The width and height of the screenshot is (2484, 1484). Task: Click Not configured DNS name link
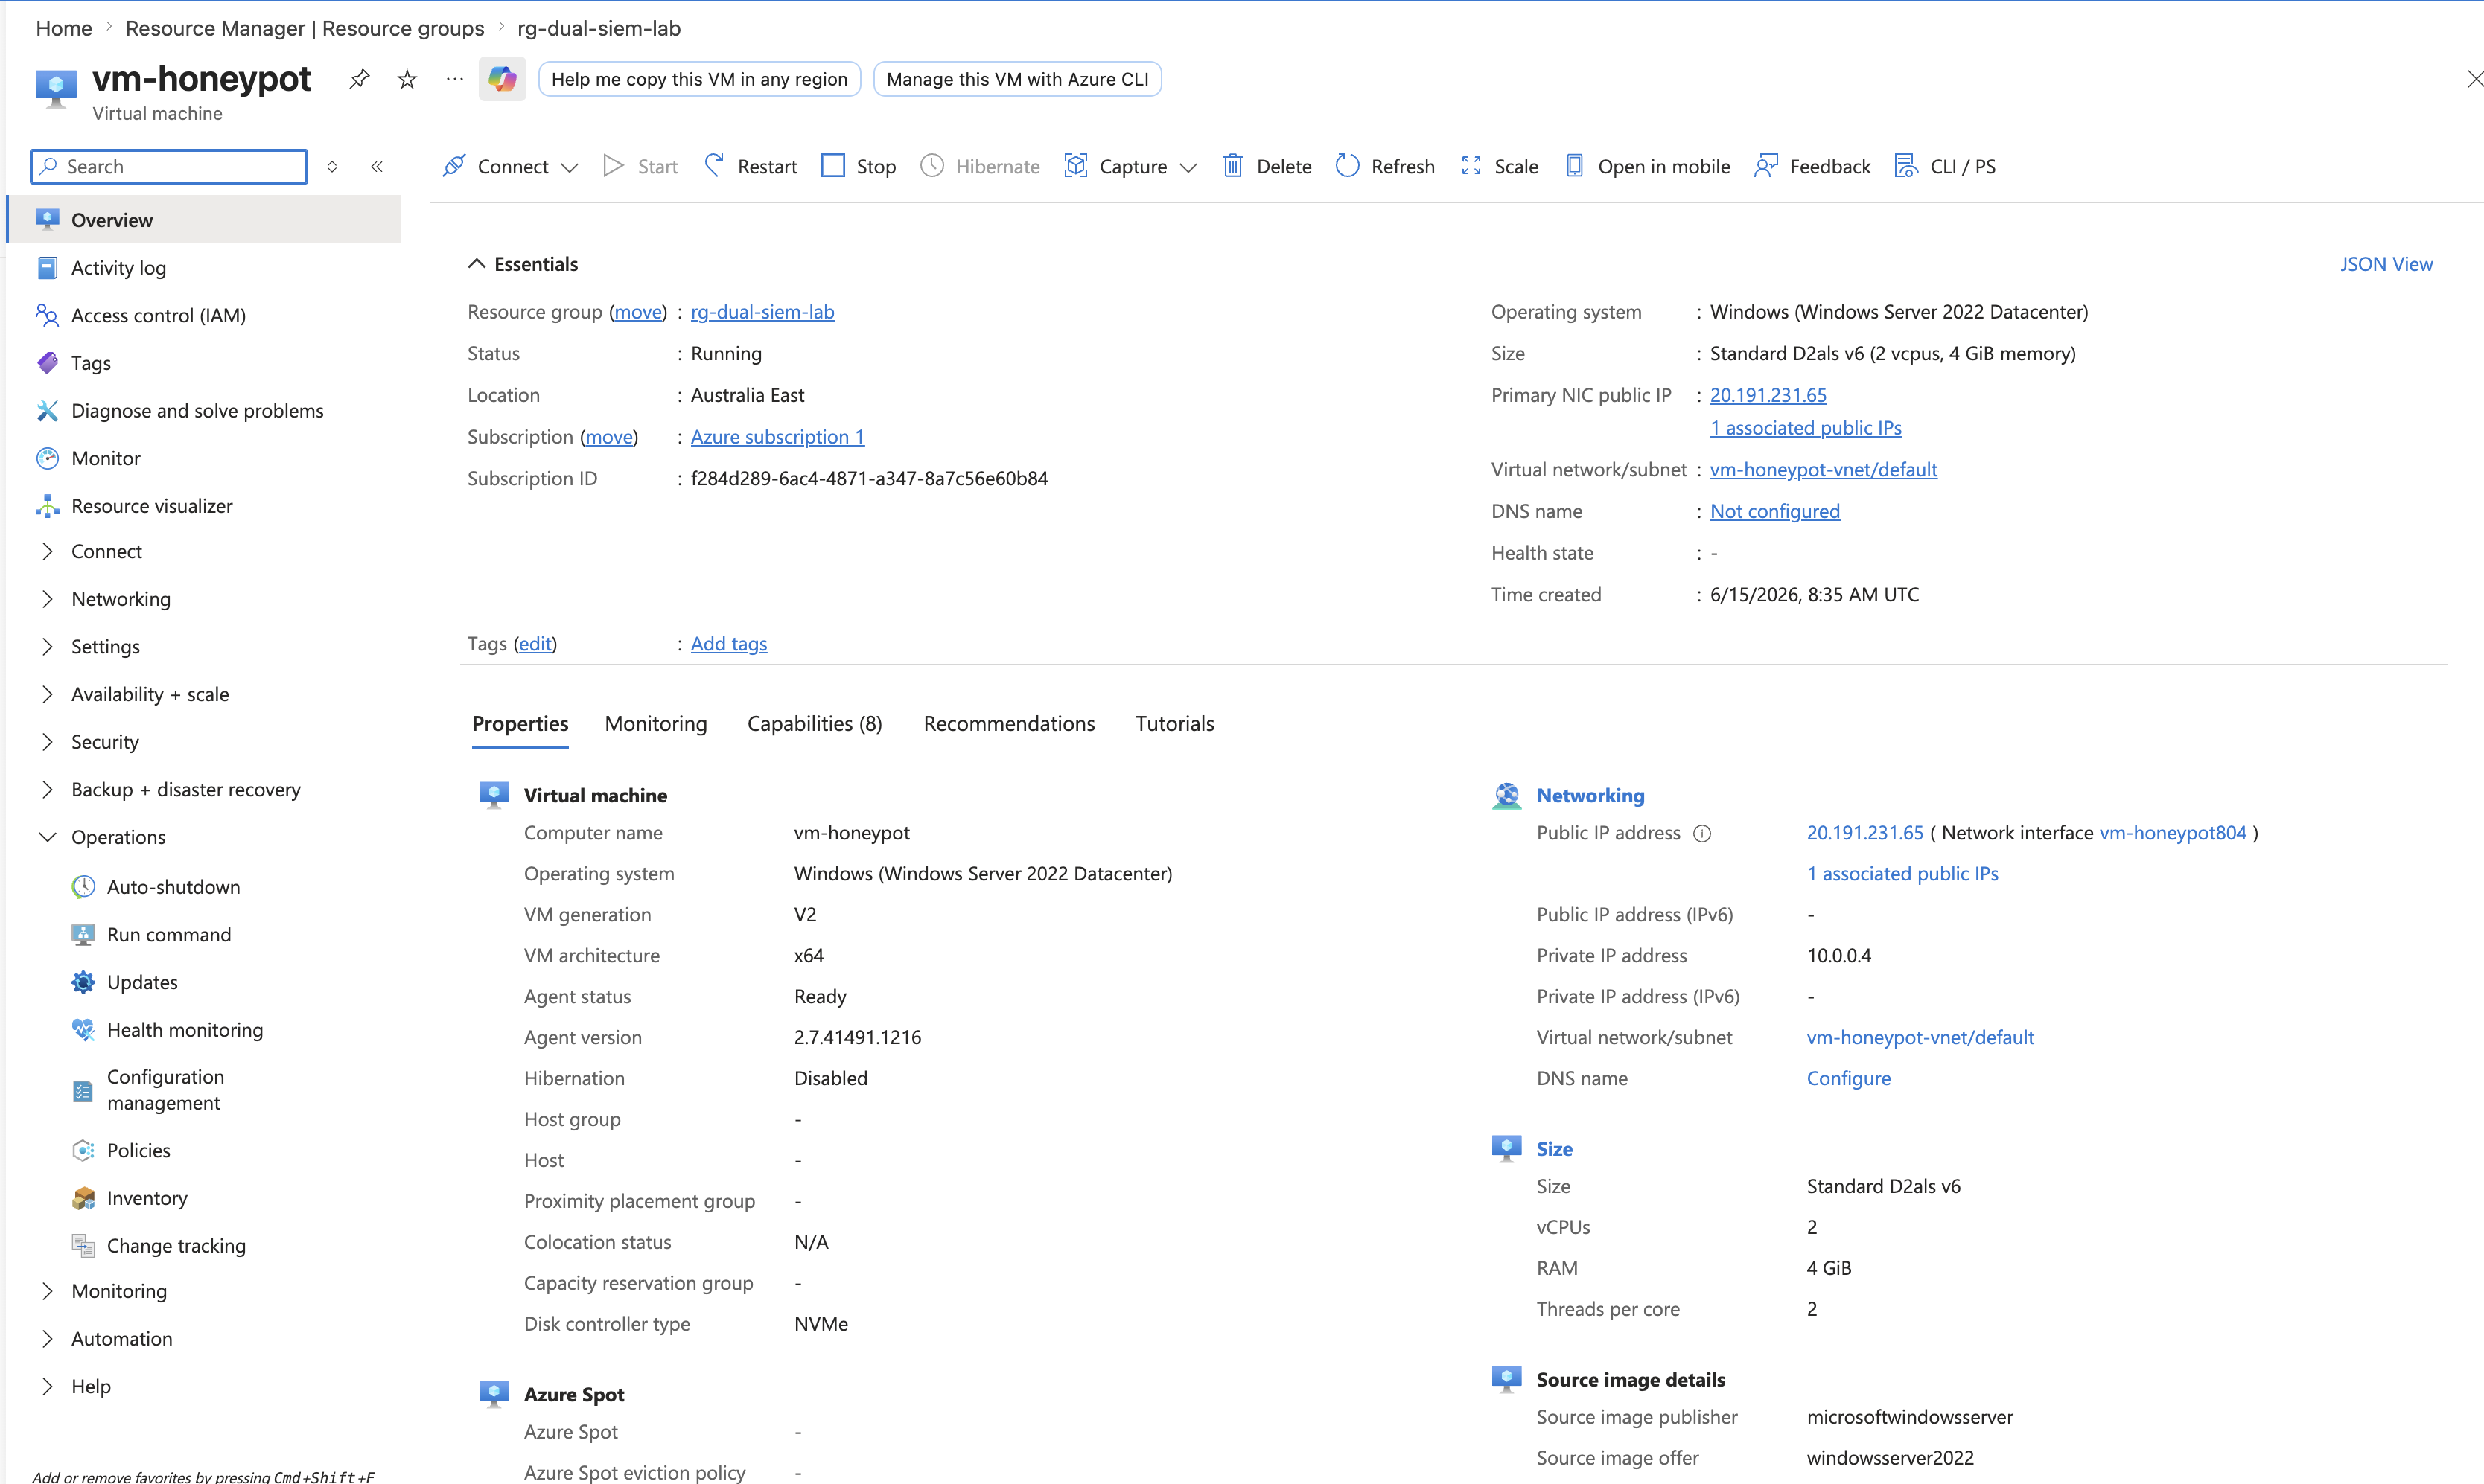tap(1774, 511)
